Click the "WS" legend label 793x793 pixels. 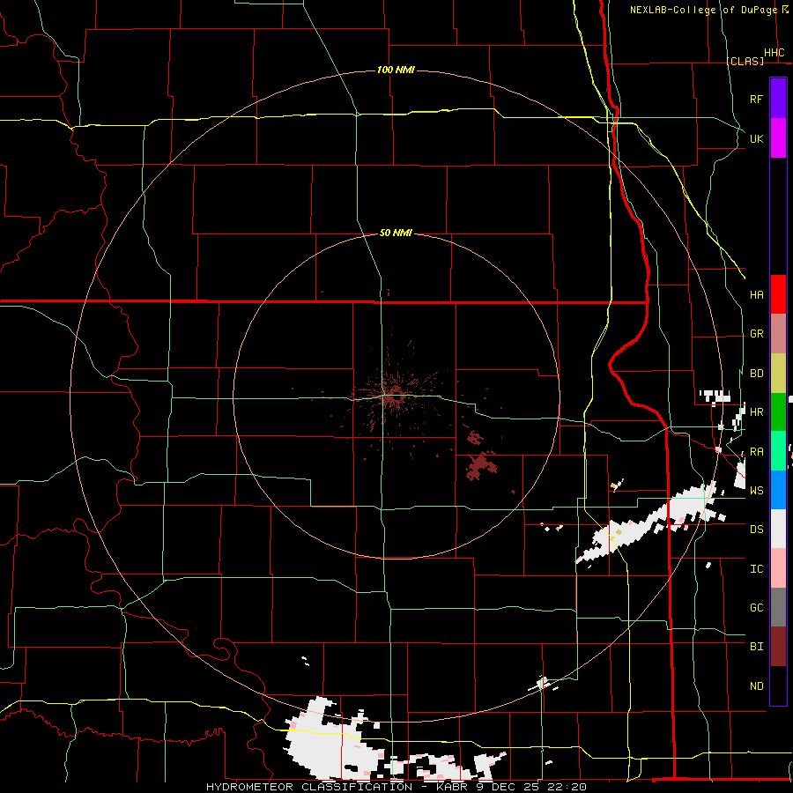(x=756, y=490)
